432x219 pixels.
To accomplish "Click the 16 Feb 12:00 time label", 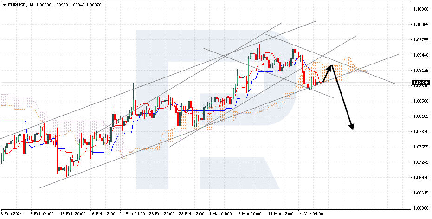I will click(102, 214).
